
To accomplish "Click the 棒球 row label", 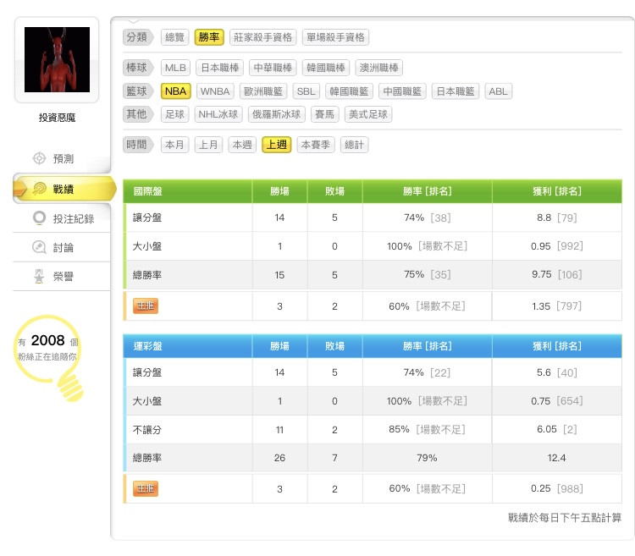I will (x=137, y=68).
